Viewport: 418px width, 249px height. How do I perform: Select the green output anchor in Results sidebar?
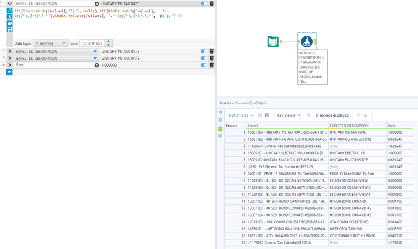(x=221, y=129)
